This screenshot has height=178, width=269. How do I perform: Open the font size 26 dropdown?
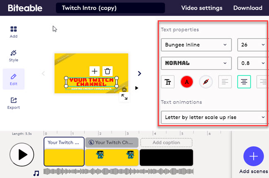click(x=252, y=45)
